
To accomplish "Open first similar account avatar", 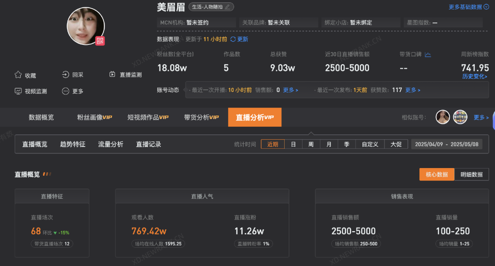I will click(443, 117).
